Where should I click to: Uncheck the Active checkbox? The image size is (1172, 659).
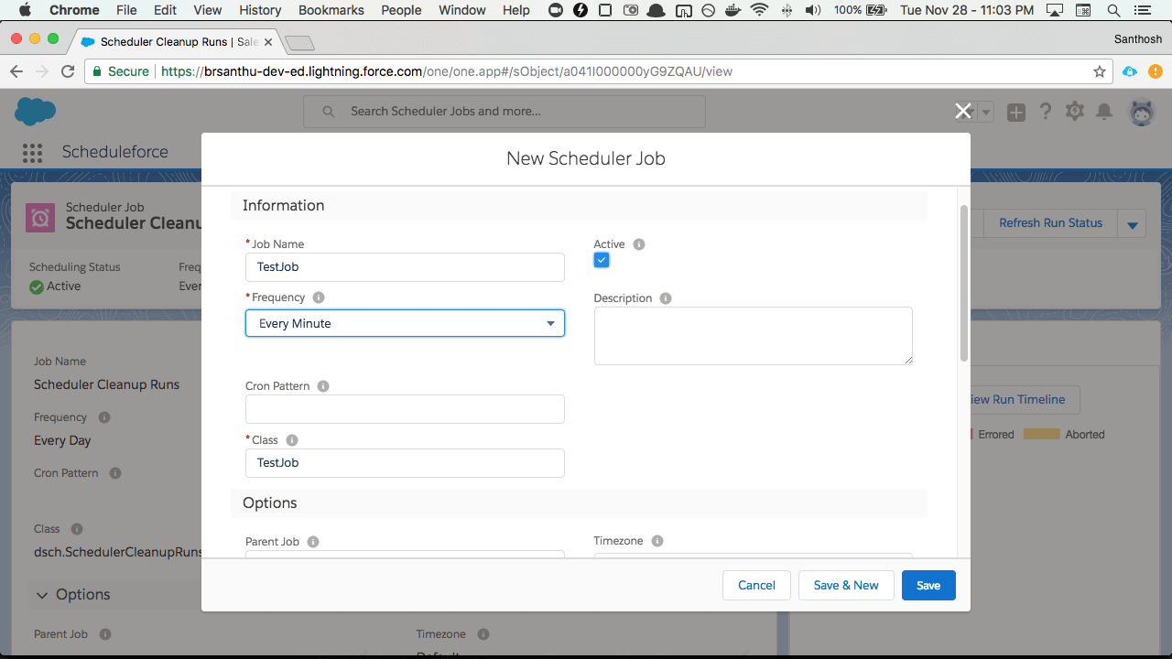[602, 261]
